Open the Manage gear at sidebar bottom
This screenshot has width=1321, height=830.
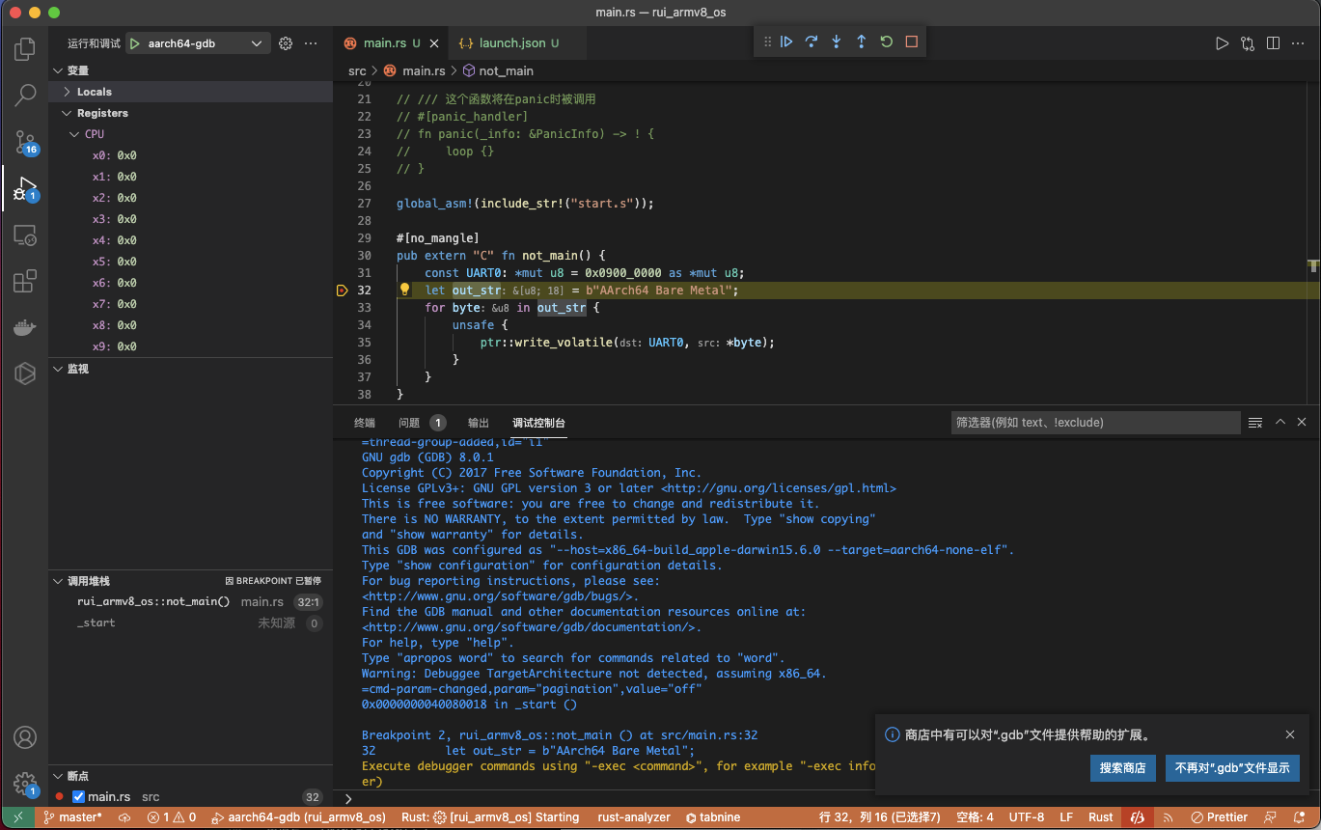click(25, 784)
